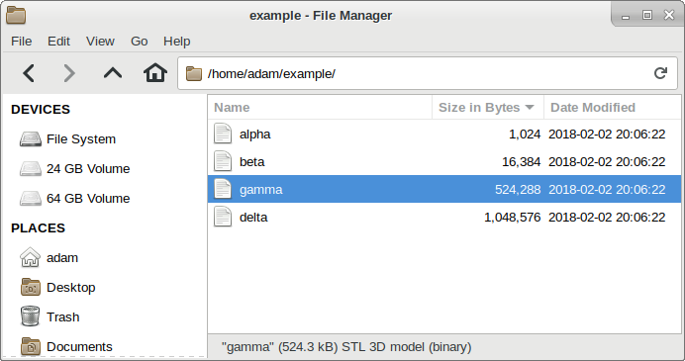Click gamma's date modified value

607,190
